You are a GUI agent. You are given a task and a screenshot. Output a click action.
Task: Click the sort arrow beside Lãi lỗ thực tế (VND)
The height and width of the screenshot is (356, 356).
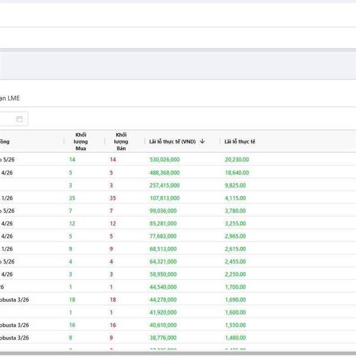[x=202, y=141]
